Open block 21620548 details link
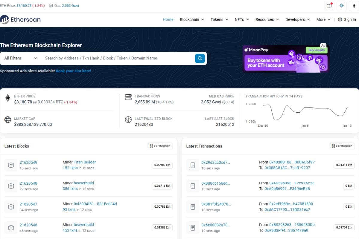The width and height of the screenshot is (359, 239). (x=28, y=183)
